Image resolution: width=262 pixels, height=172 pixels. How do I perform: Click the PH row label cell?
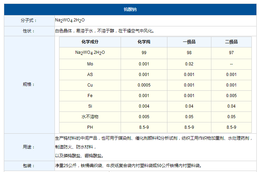(90, 127)
